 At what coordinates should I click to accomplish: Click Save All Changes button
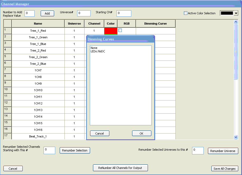click(x=225, y=168)
